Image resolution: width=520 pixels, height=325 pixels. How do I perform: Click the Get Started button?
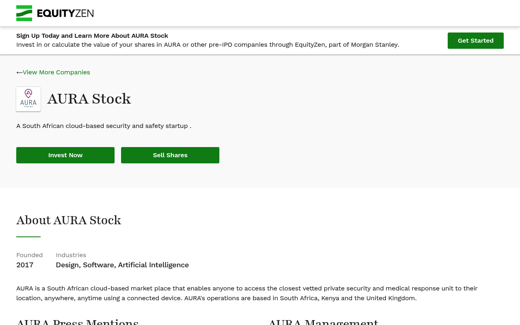coord(476,41)
